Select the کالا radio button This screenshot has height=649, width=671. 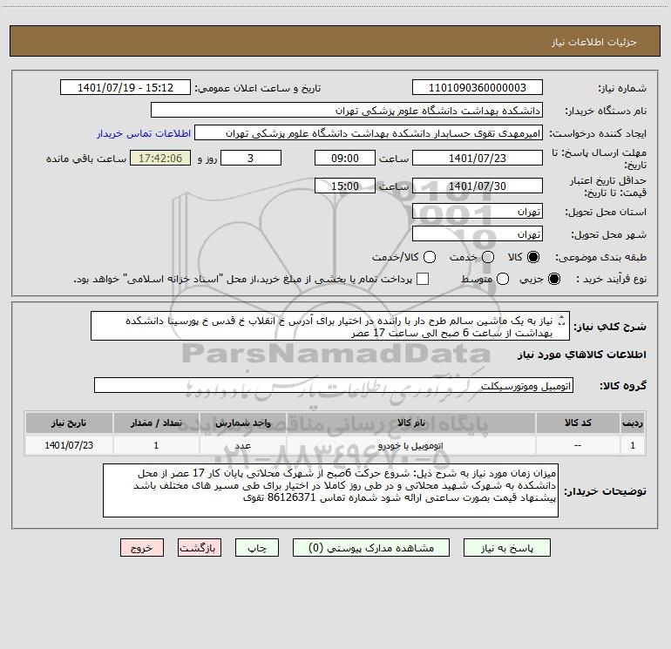point(533,257)
